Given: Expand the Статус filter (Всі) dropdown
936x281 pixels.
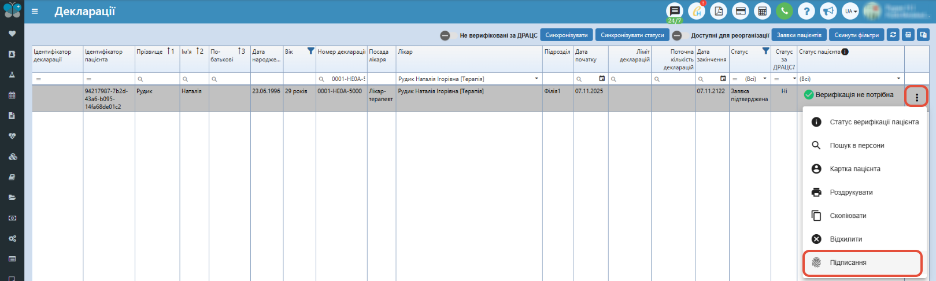Looking at the screenshot, I should pos(765,79).
